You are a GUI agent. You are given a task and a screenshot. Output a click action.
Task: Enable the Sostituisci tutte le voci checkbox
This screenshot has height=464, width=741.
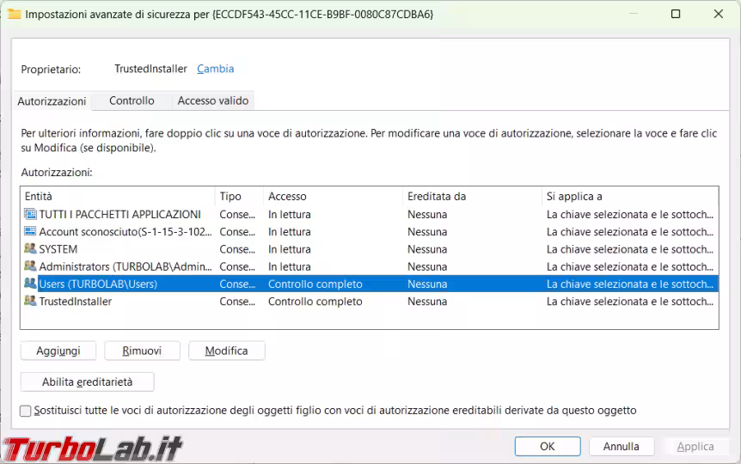26,411
